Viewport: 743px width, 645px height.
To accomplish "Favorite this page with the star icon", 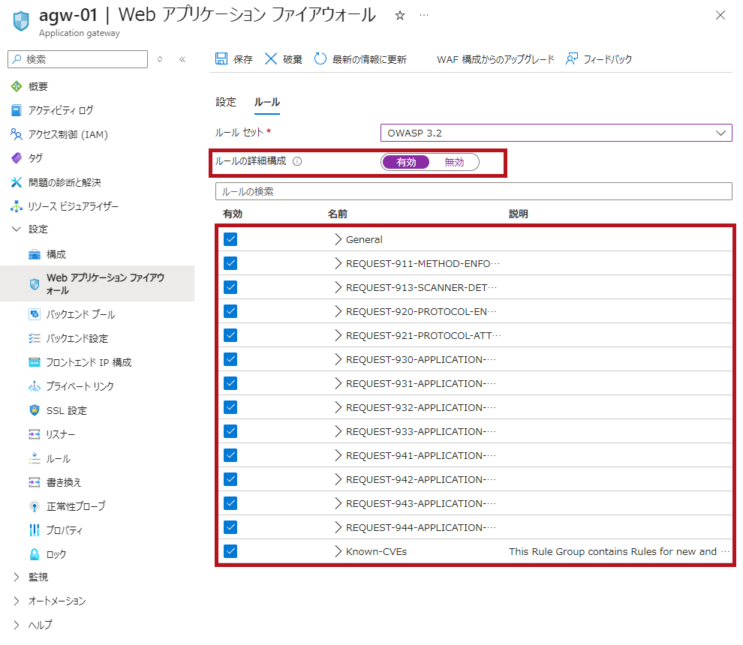I will pyautogui.click(x=400, y=16).
